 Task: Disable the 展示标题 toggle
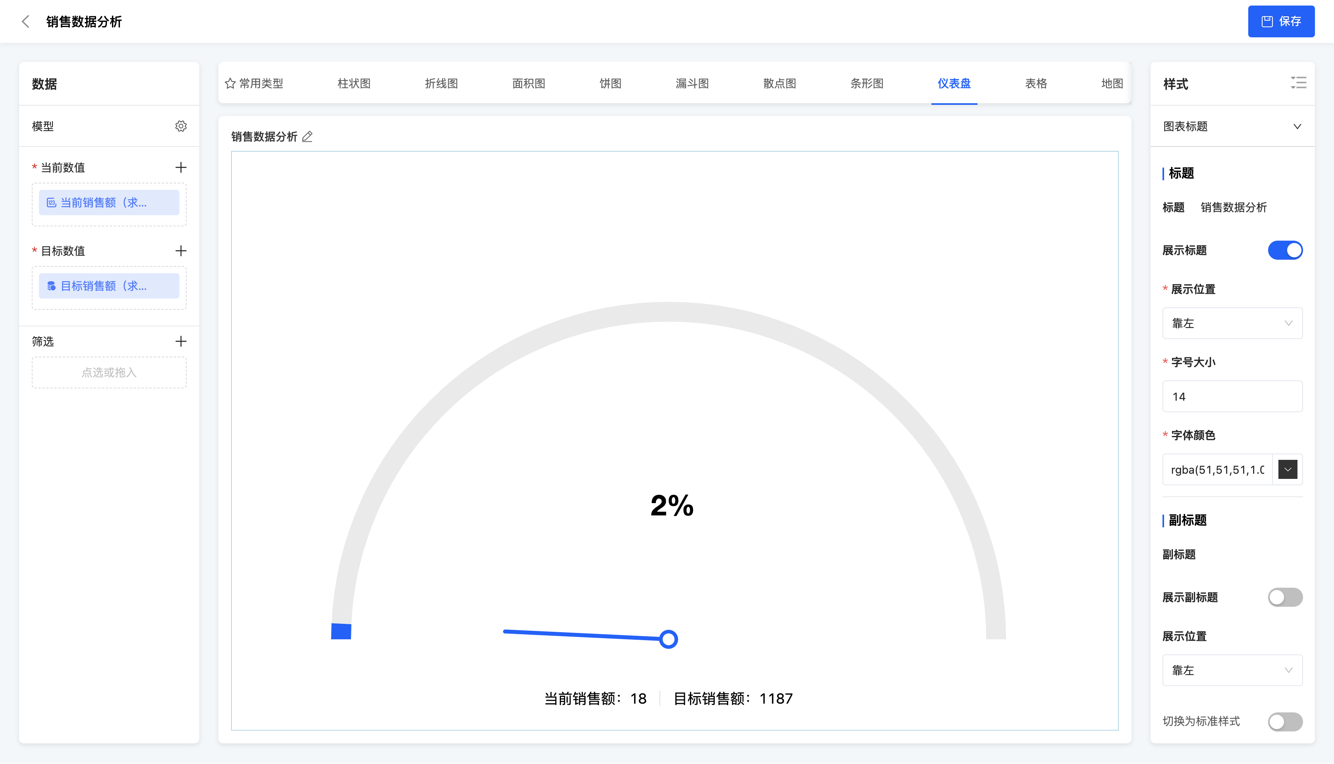(x=1285, y=250)
